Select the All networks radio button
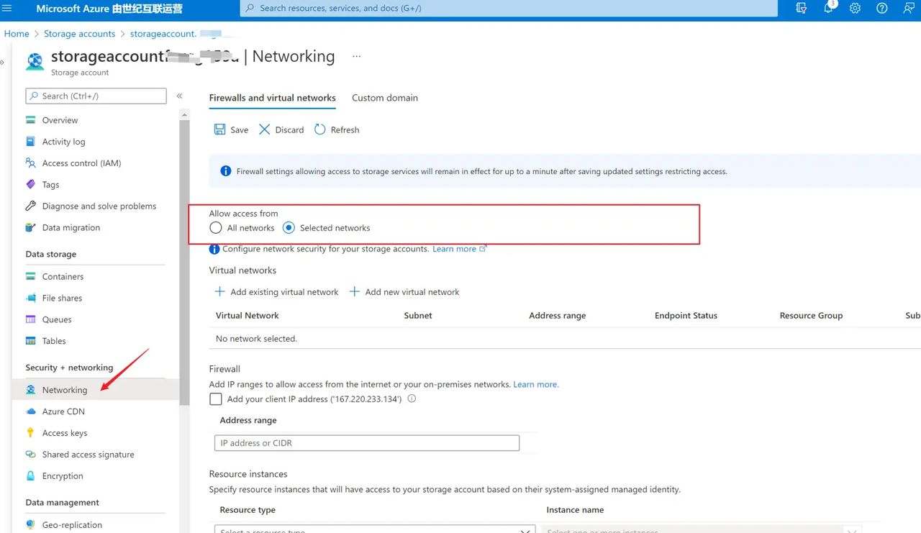921x533 pixels. click(x=216, y=227)
